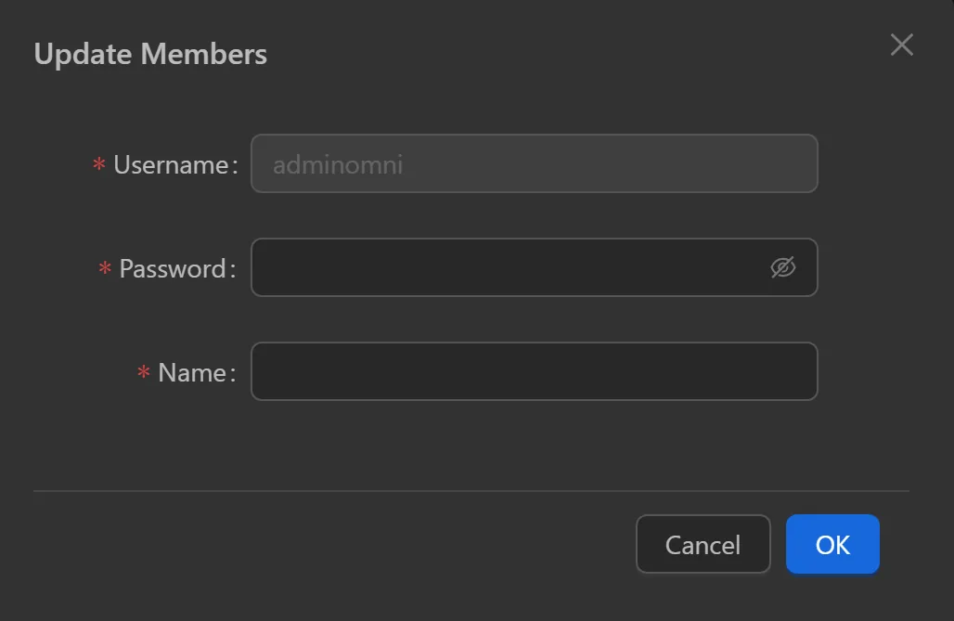Focus the Password field to enter a password
The width and height of the screenshot is (954, 621).
click(x=510, y=267)
